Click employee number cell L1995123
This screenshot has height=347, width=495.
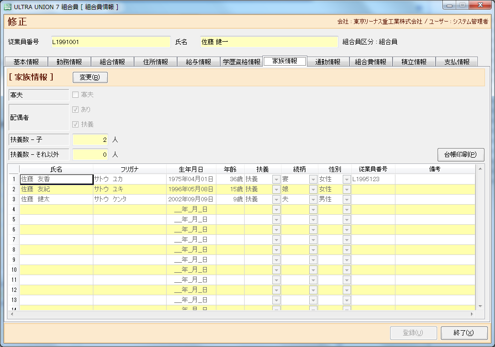(373, 179)
